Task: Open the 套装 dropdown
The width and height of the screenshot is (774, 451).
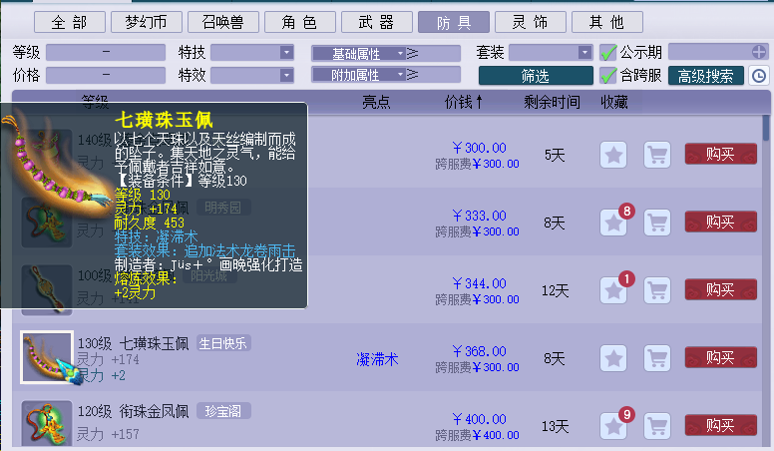Action: pyautogui.click(x=584, y=52)
